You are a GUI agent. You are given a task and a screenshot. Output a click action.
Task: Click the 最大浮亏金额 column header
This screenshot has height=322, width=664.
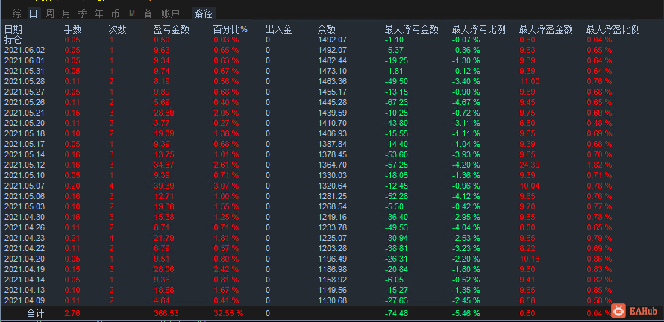(411, 29)
